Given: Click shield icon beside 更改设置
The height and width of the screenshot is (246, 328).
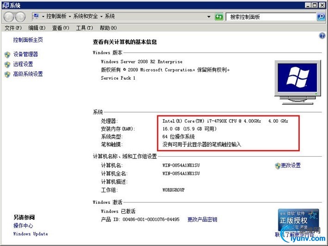Looking at the screenshot, I should (278, 166).
